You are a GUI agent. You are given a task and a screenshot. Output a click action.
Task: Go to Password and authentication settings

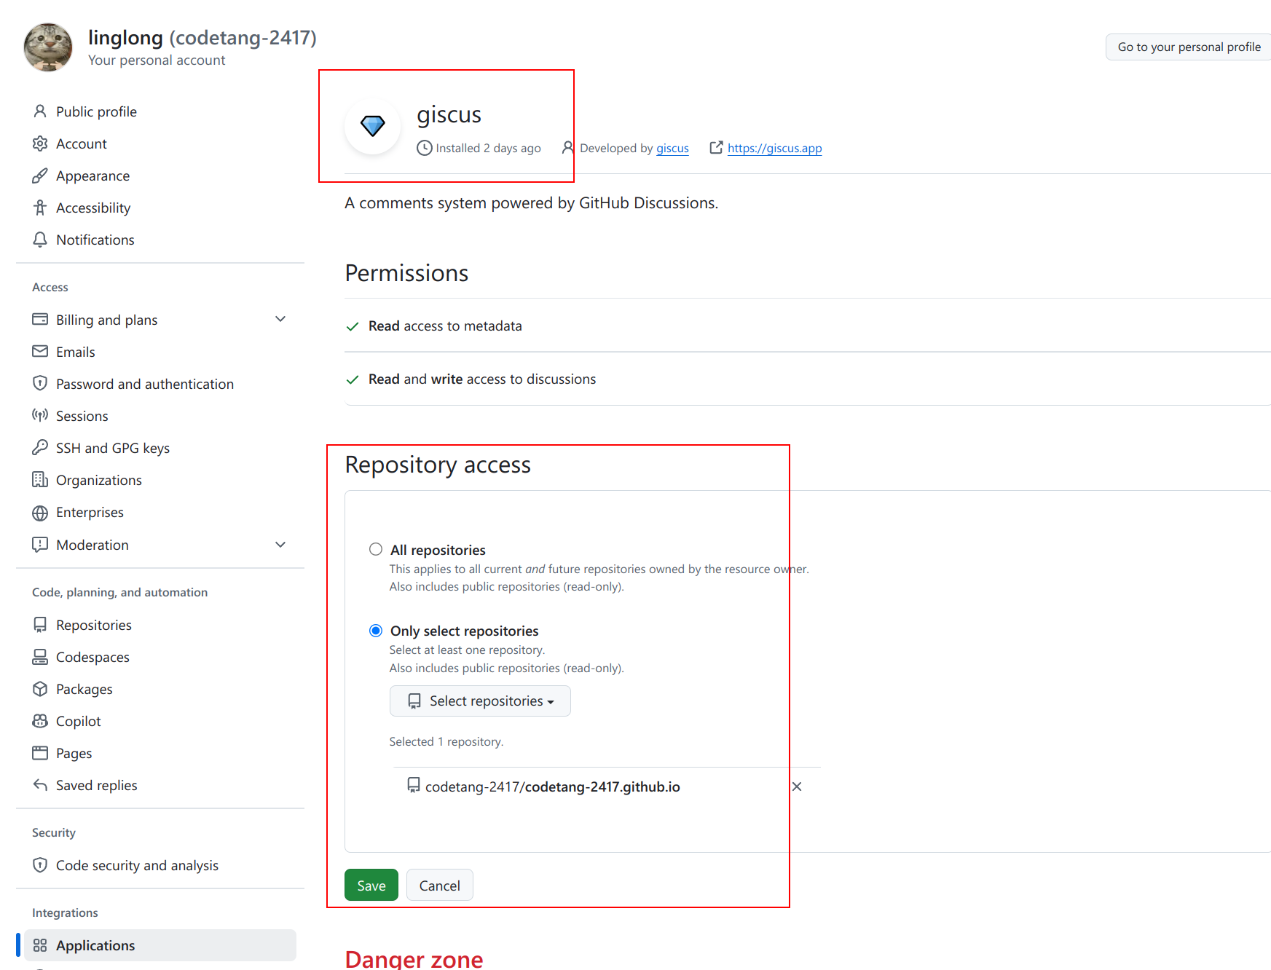pyautogui.click(x=144, y=384)
